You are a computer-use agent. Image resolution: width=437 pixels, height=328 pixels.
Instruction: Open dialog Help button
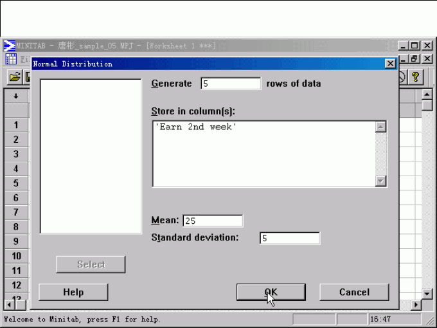[x=73, y=292]
